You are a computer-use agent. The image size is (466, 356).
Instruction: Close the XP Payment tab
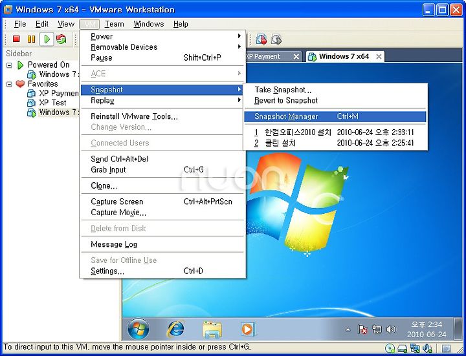[x=296, y=57]
